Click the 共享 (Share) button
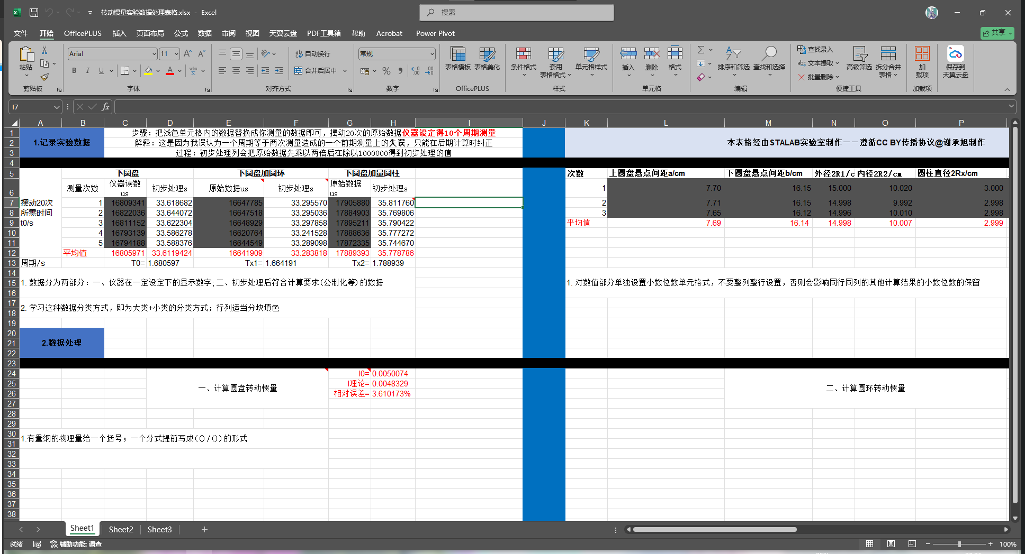Viewport: 1025px width, 554px height. point(996,33)
